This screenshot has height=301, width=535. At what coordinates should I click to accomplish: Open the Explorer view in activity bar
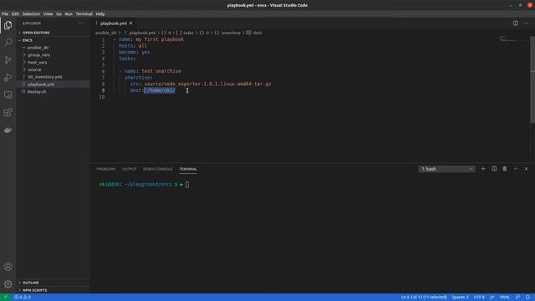(x=8, y=25)
